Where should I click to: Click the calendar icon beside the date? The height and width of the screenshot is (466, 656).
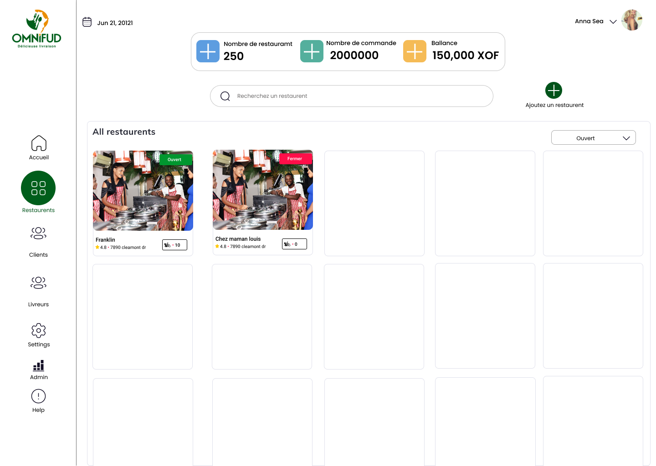tap(87, 22)
